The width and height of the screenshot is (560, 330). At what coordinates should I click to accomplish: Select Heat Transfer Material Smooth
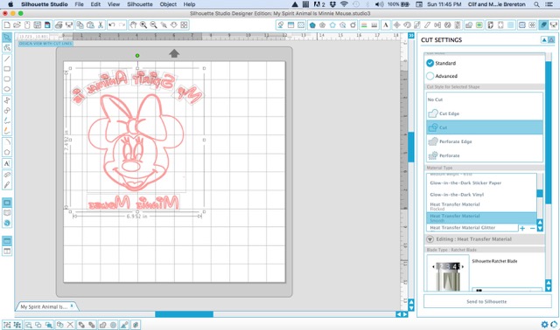(481, 217)
